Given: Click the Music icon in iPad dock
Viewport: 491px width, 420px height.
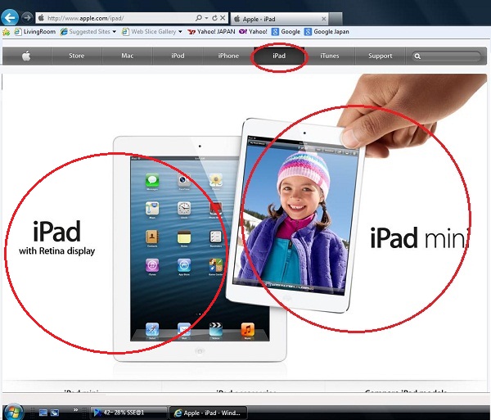Looking at the screenshot, I should click(248, 330).
